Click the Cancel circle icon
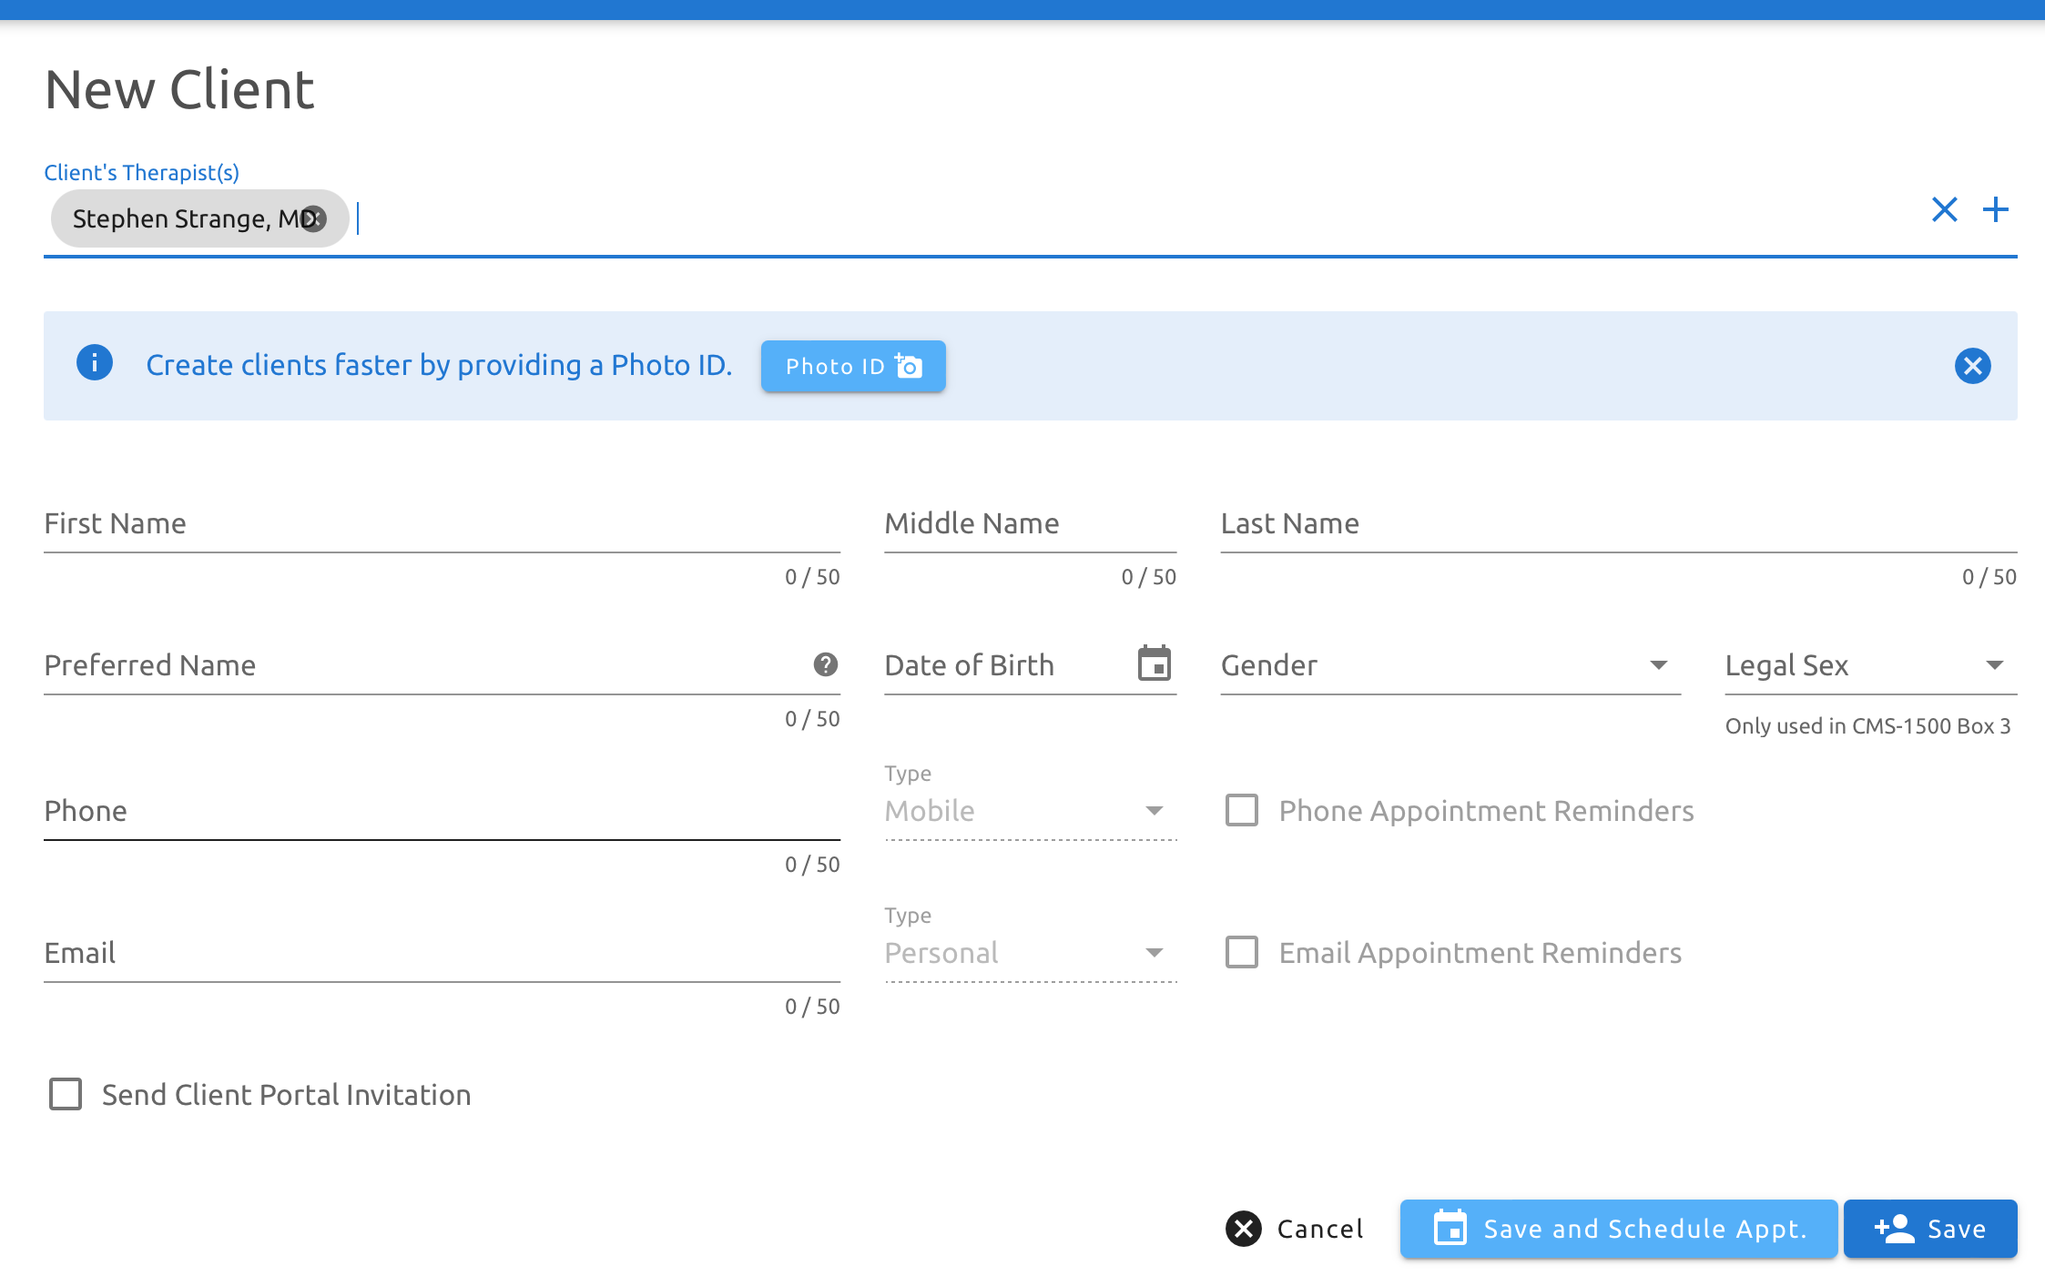 (1245, 1229)
